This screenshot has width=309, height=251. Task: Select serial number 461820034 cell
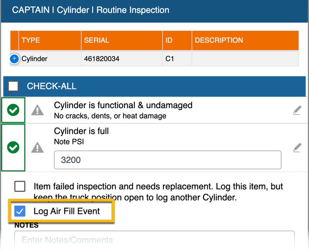102,59
